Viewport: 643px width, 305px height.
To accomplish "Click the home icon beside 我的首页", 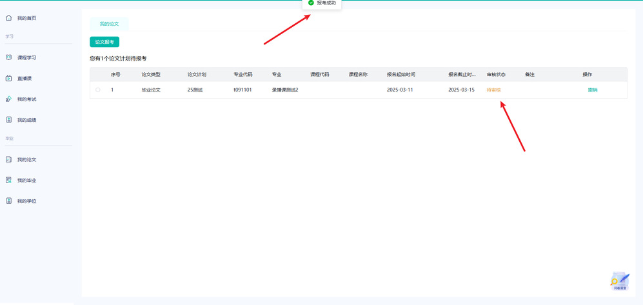I will click(x=8, y=18).
